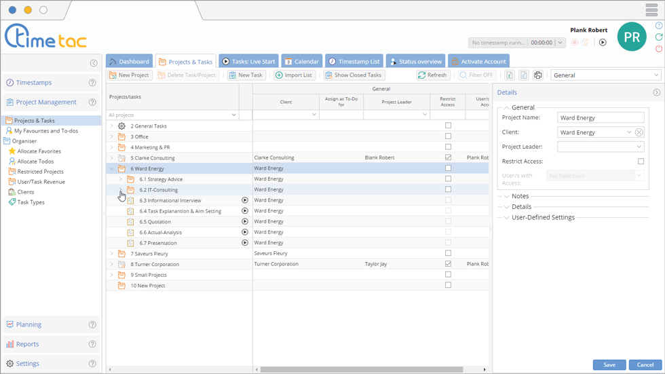
Task: Expand 6.1 Strategy Advice node
Action: pos(121,179)
